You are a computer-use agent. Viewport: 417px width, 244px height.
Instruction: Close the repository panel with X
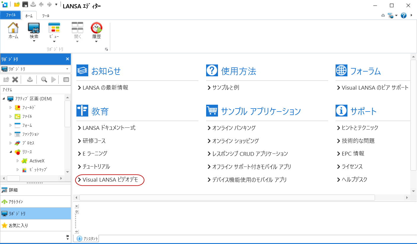coord(67,59)
